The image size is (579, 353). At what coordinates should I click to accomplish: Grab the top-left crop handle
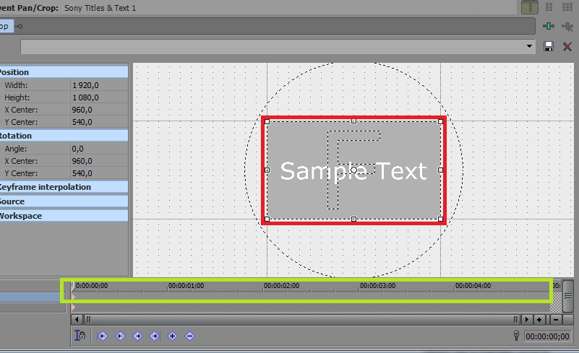[x=267, y=121]
